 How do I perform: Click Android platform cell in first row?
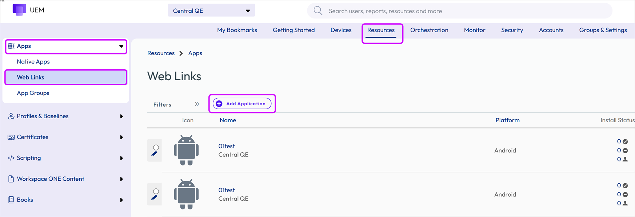pyautogui.click(x=505, y=151)
